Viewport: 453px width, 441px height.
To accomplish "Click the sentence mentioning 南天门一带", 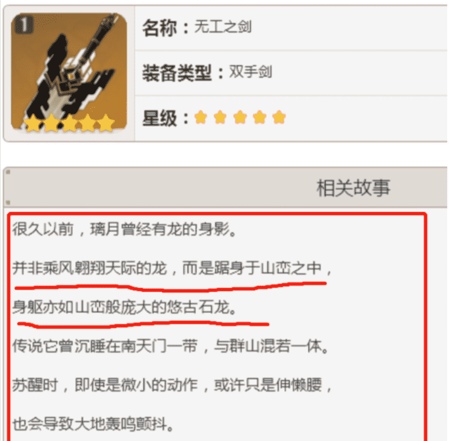I will [171, 346].
